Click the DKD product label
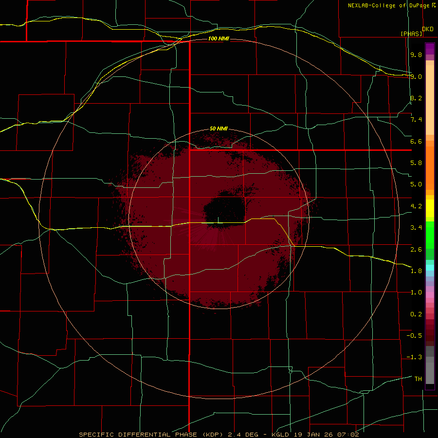Screen dimensions: 438x438 pyautogui.click(x=428, y=29)
